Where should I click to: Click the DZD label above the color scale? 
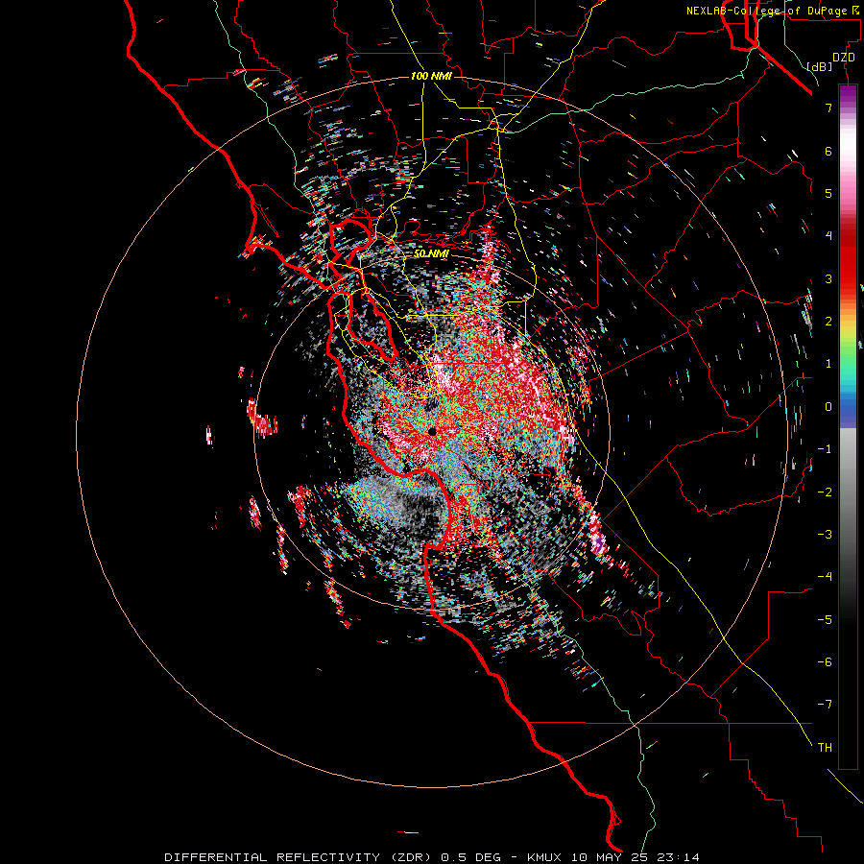844,58
